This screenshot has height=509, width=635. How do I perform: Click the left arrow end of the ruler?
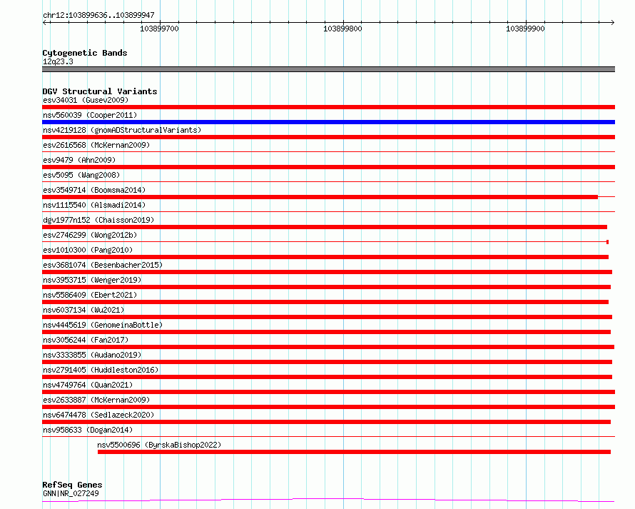coord(44,22)
